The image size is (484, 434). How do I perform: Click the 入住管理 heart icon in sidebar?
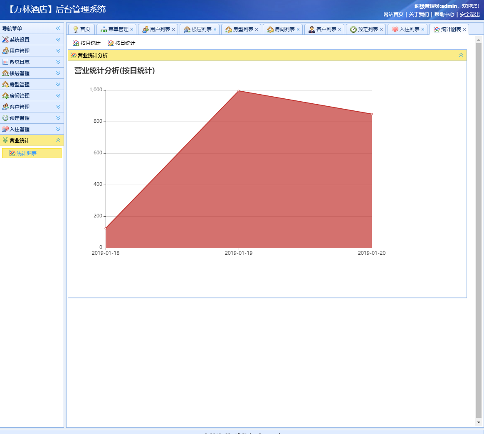(5, 129)
